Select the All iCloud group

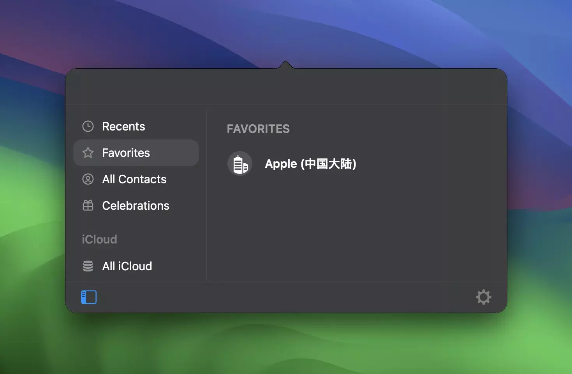tap(136, 266)
